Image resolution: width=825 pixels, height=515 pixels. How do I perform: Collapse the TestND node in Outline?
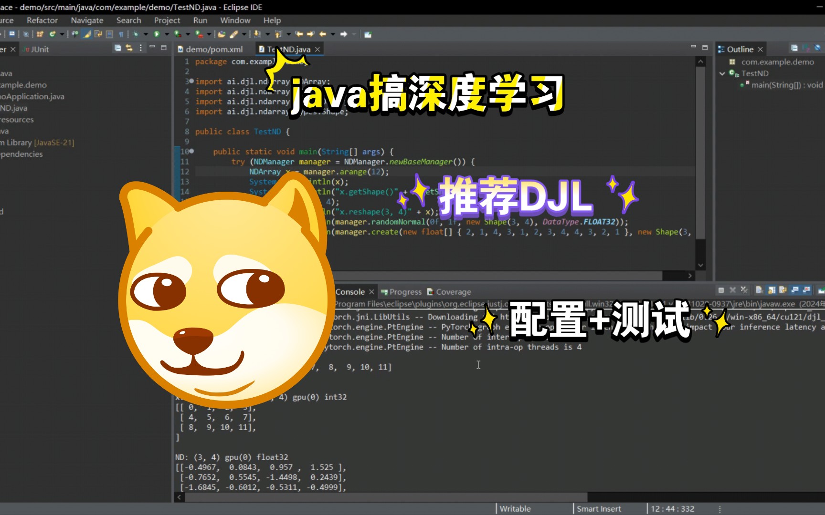coord(722,73)
